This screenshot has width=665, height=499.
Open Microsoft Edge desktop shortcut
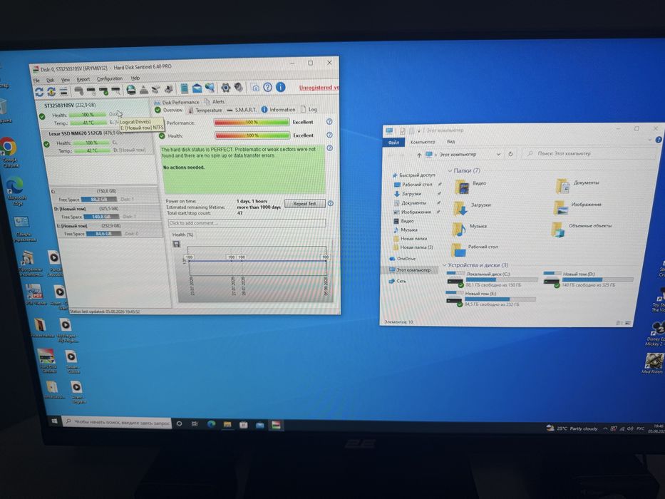coord(16,191)
